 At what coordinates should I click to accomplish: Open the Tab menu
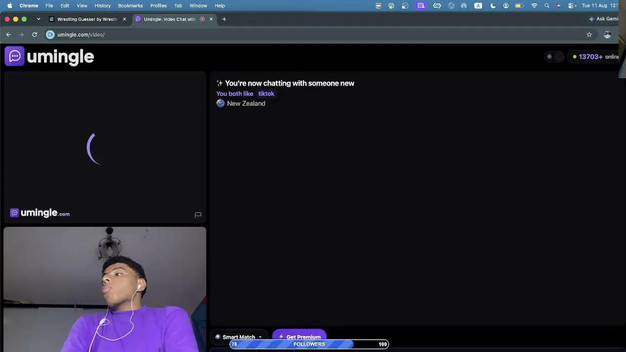(178, 5)
